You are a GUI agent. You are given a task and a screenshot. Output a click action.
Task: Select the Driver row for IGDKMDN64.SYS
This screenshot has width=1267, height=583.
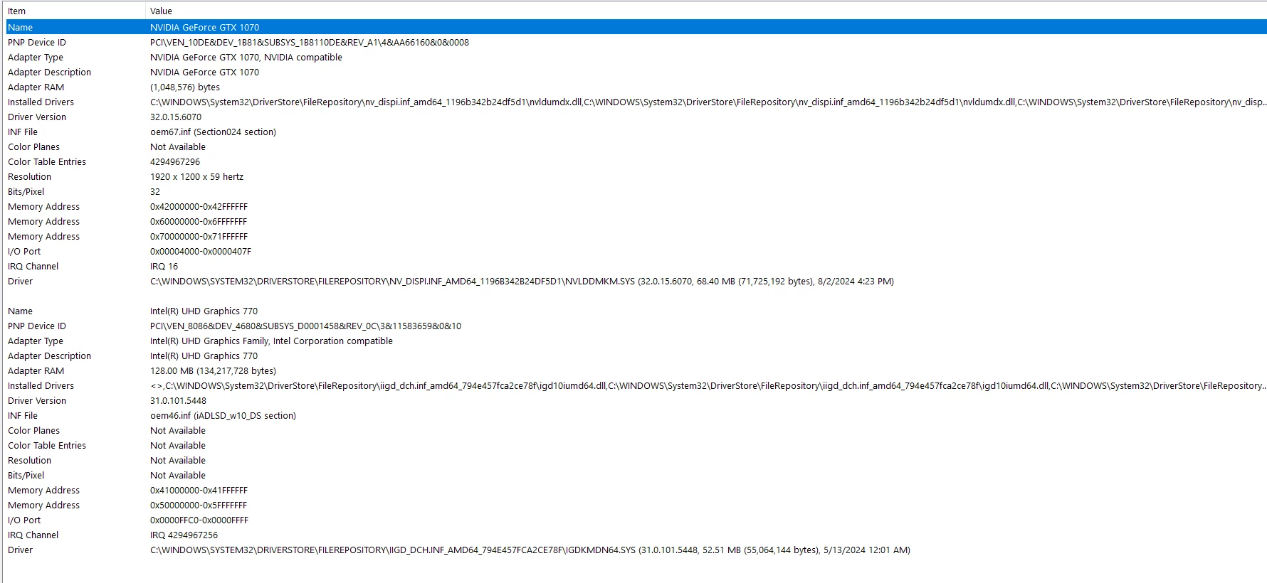tap(636, 550)
